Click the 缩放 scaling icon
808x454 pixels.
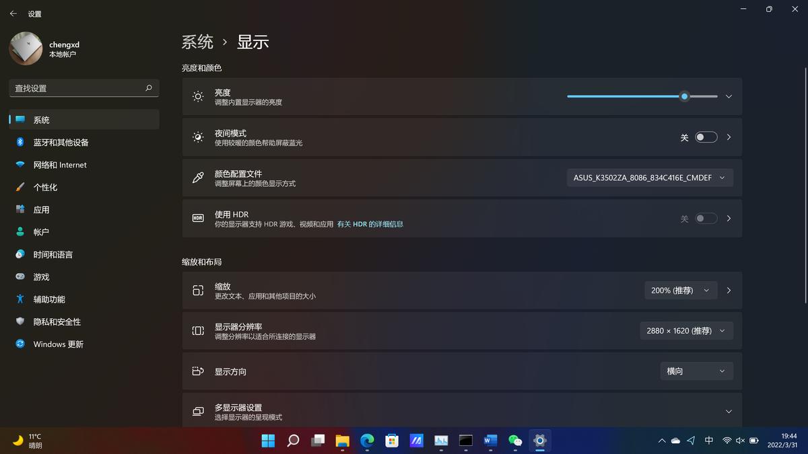point(197,290)
